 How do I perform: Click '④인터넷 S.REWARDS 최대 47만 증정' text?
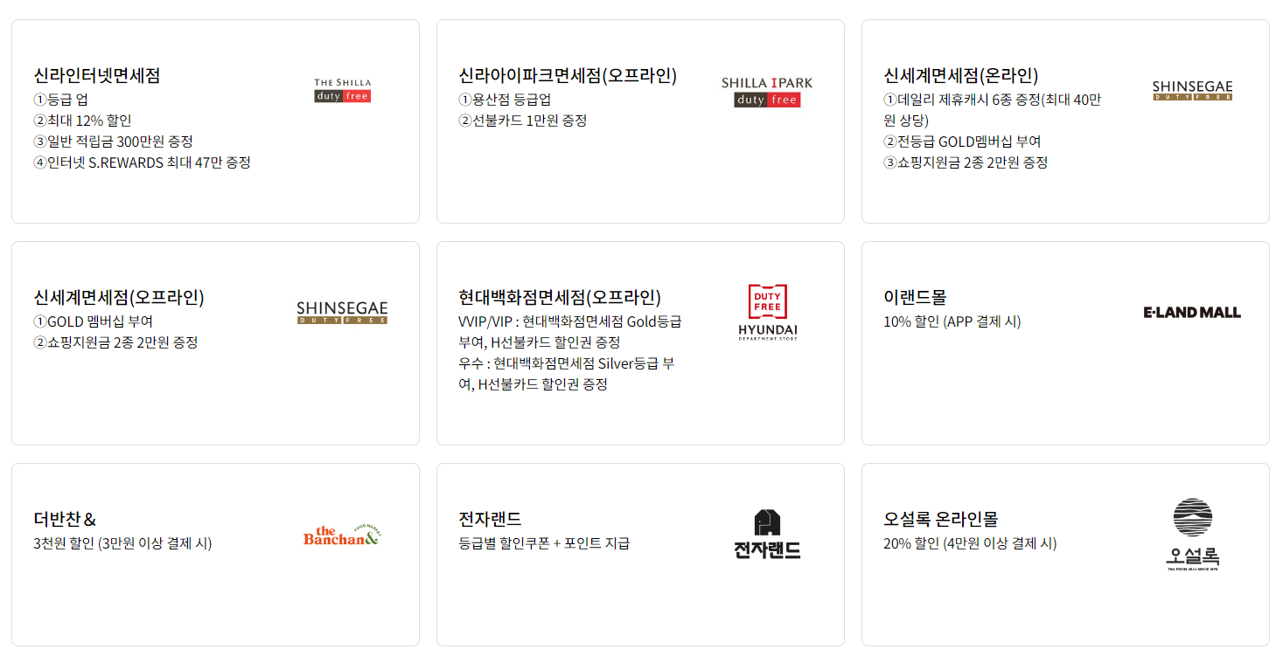pyautogui.click(x=142, y=162)
